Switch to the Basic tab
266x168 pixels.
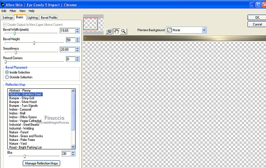pos(20,17)
